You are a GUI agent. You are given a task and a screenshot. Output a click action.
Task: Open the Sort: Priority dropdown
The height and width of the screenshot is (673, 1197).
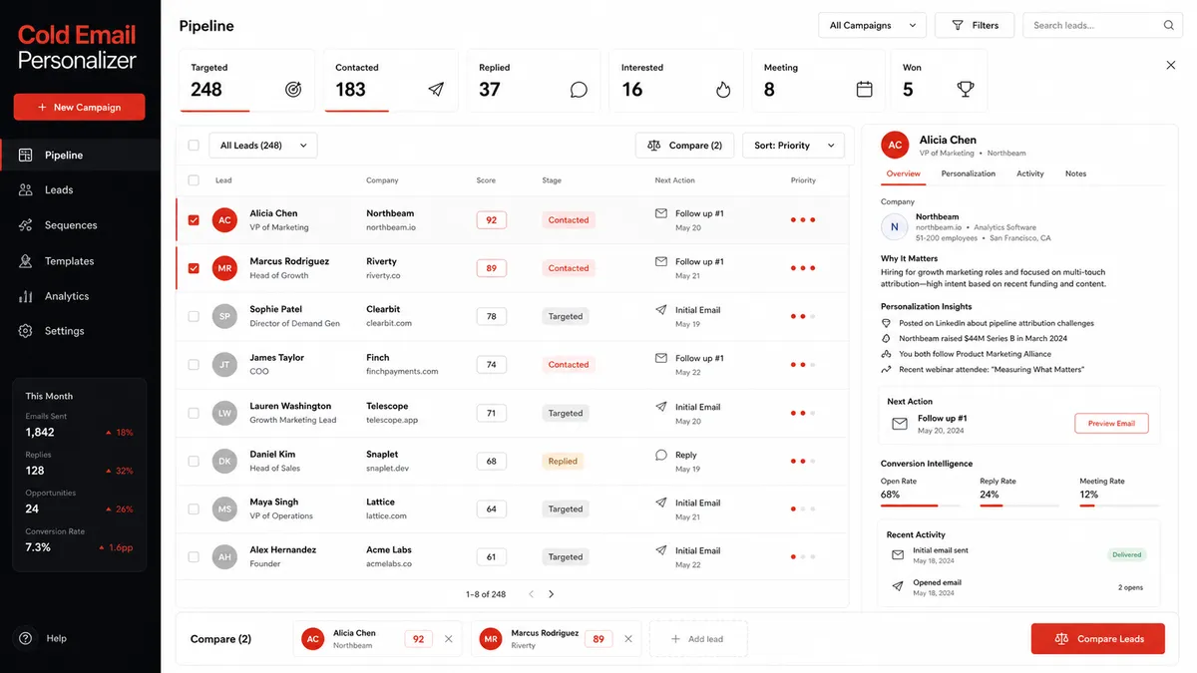(x=794, y=146)
